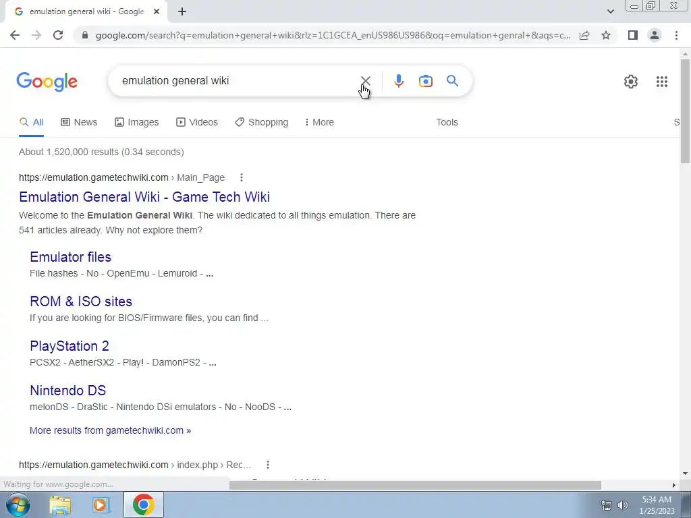Open the PlayStation 2 sitelink
This screenshot has height=518, width=691.
(70, 346)
